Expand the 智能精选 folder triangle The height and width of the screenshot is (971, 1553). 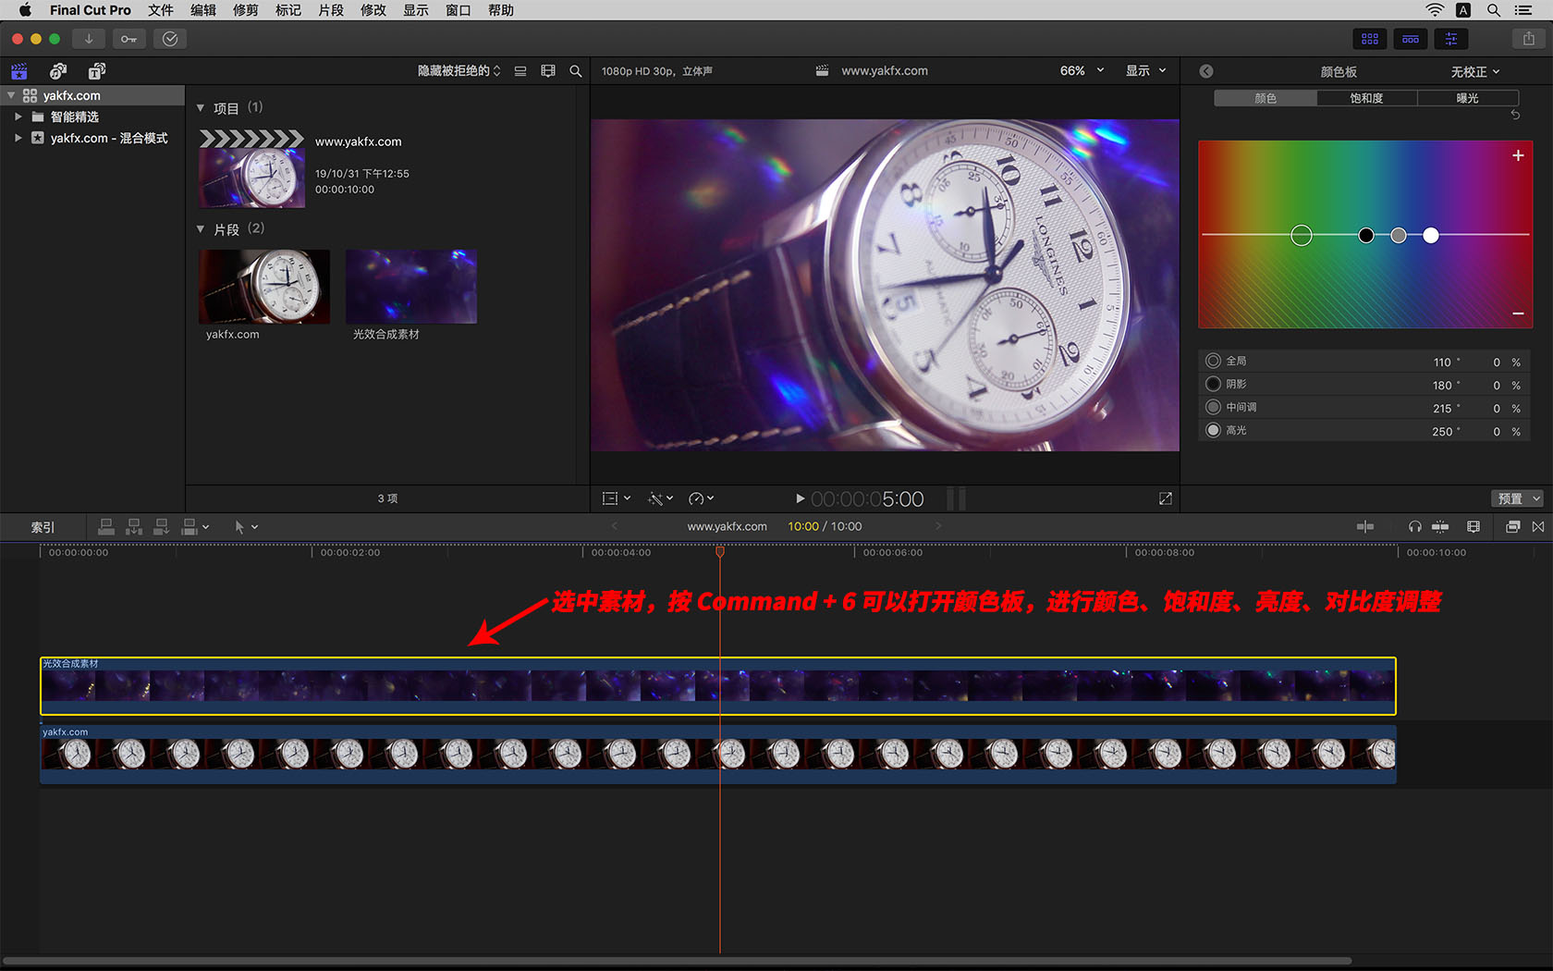(18, 117)
